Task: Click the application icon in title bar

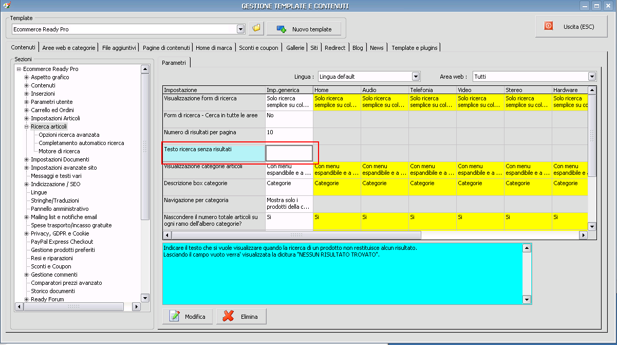Action: [6, 6]
